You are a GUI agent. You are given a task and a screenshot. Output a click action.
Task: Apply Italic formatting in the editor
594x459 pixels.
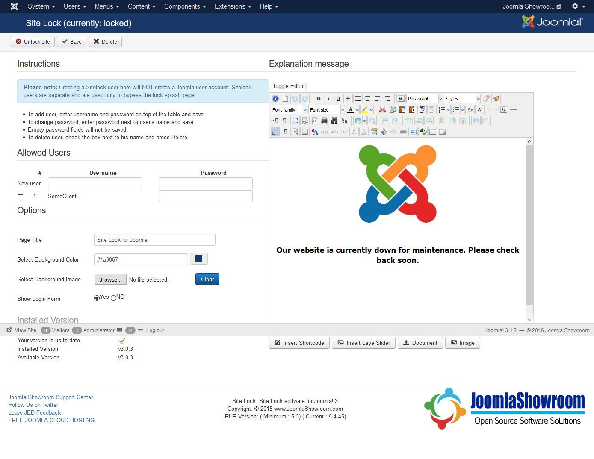pos(328,98)
